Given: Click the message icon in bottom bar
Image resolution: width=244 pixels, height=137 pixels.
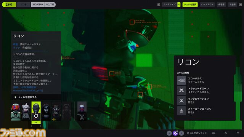Looking at the screenshot, I should (213, 133).
